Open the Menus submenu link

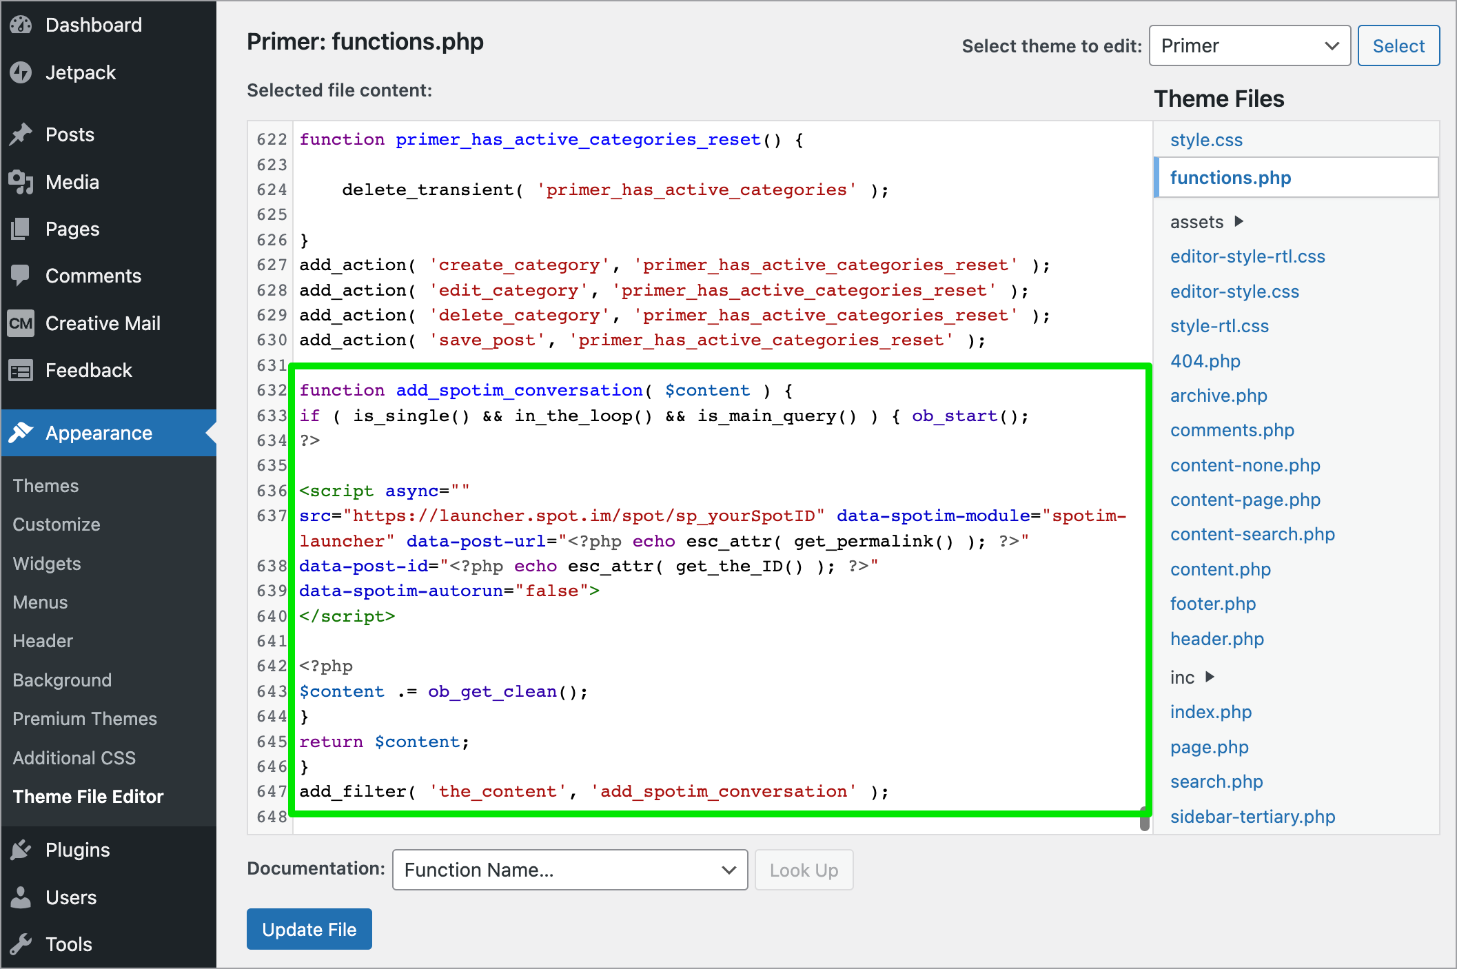pos(40,602)
